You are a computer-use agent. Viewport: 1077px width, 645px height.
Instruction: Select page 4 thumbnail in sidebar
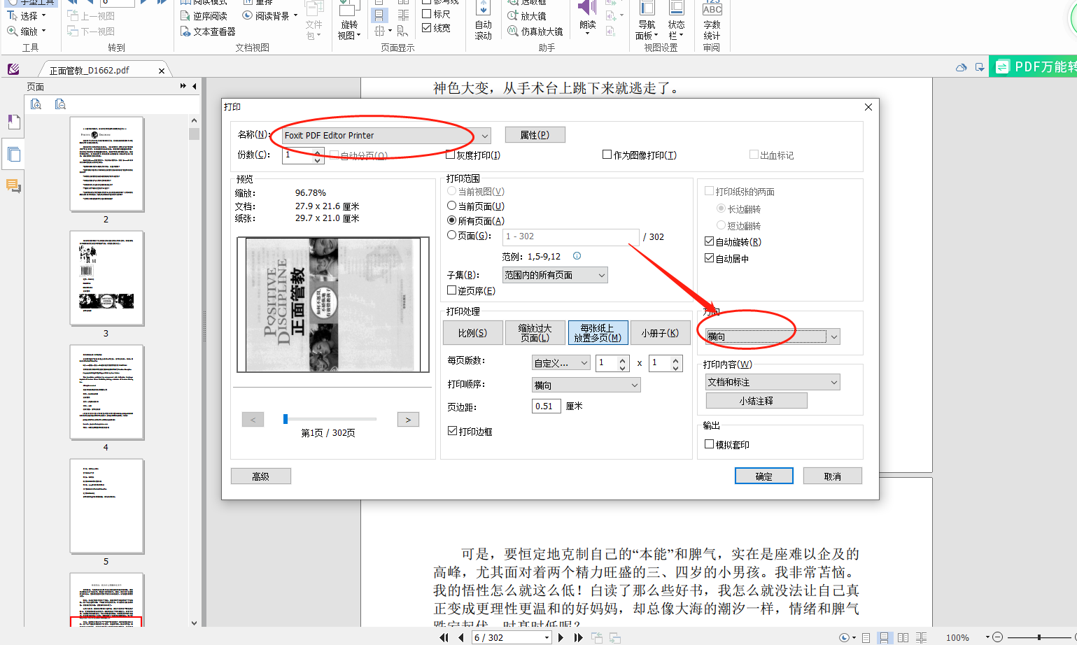106,392
